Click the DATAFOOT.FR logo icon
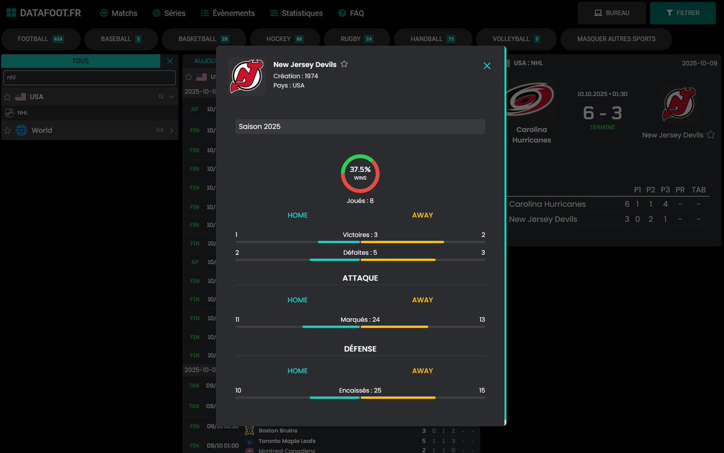Viewport: 724px width, 453px height. 11,13
